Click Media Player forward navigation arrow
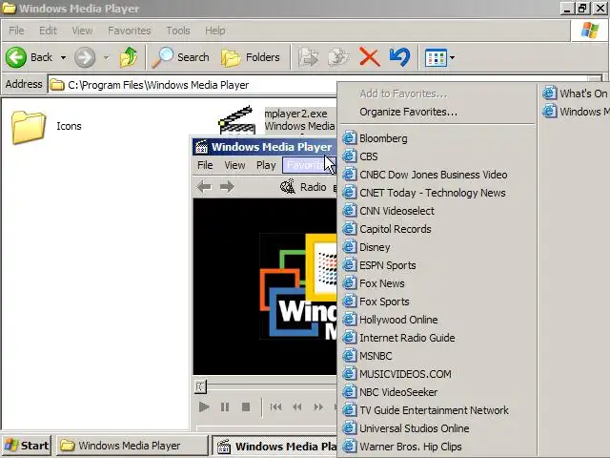The width and height of the screenshot is (610, 458). point(227,187)
